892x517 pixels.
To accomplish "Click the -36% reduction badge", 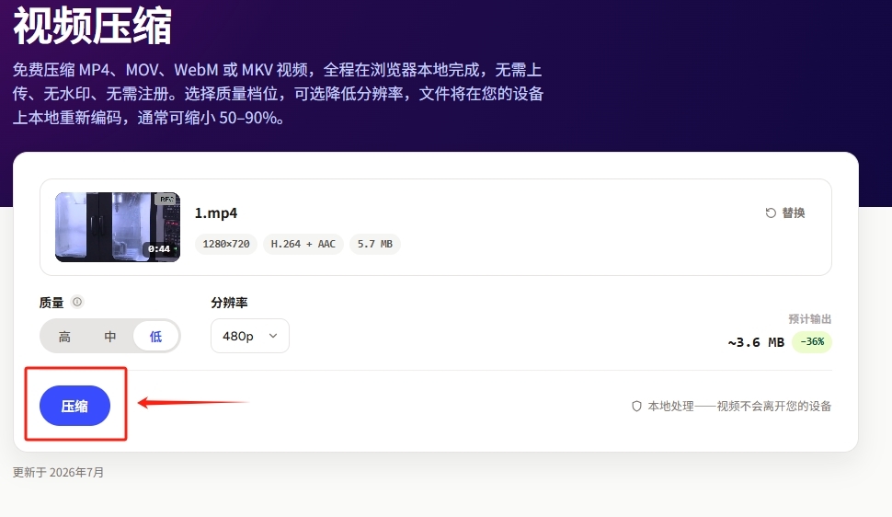I will coord(812,341).
